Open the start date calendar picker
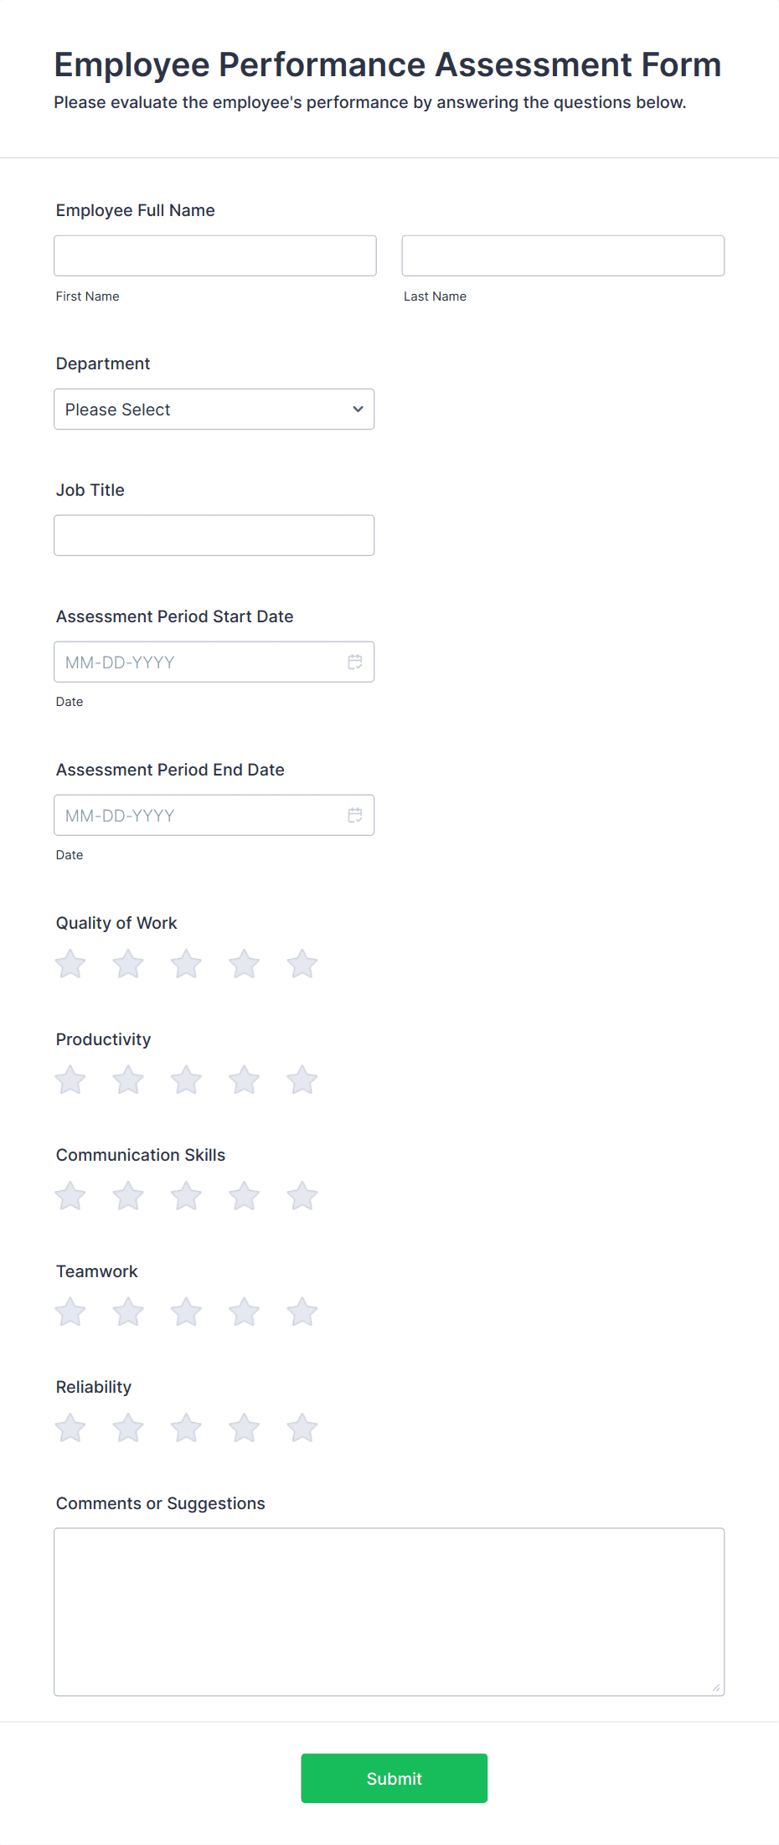 pyautogui.click(x=354, y=662)
